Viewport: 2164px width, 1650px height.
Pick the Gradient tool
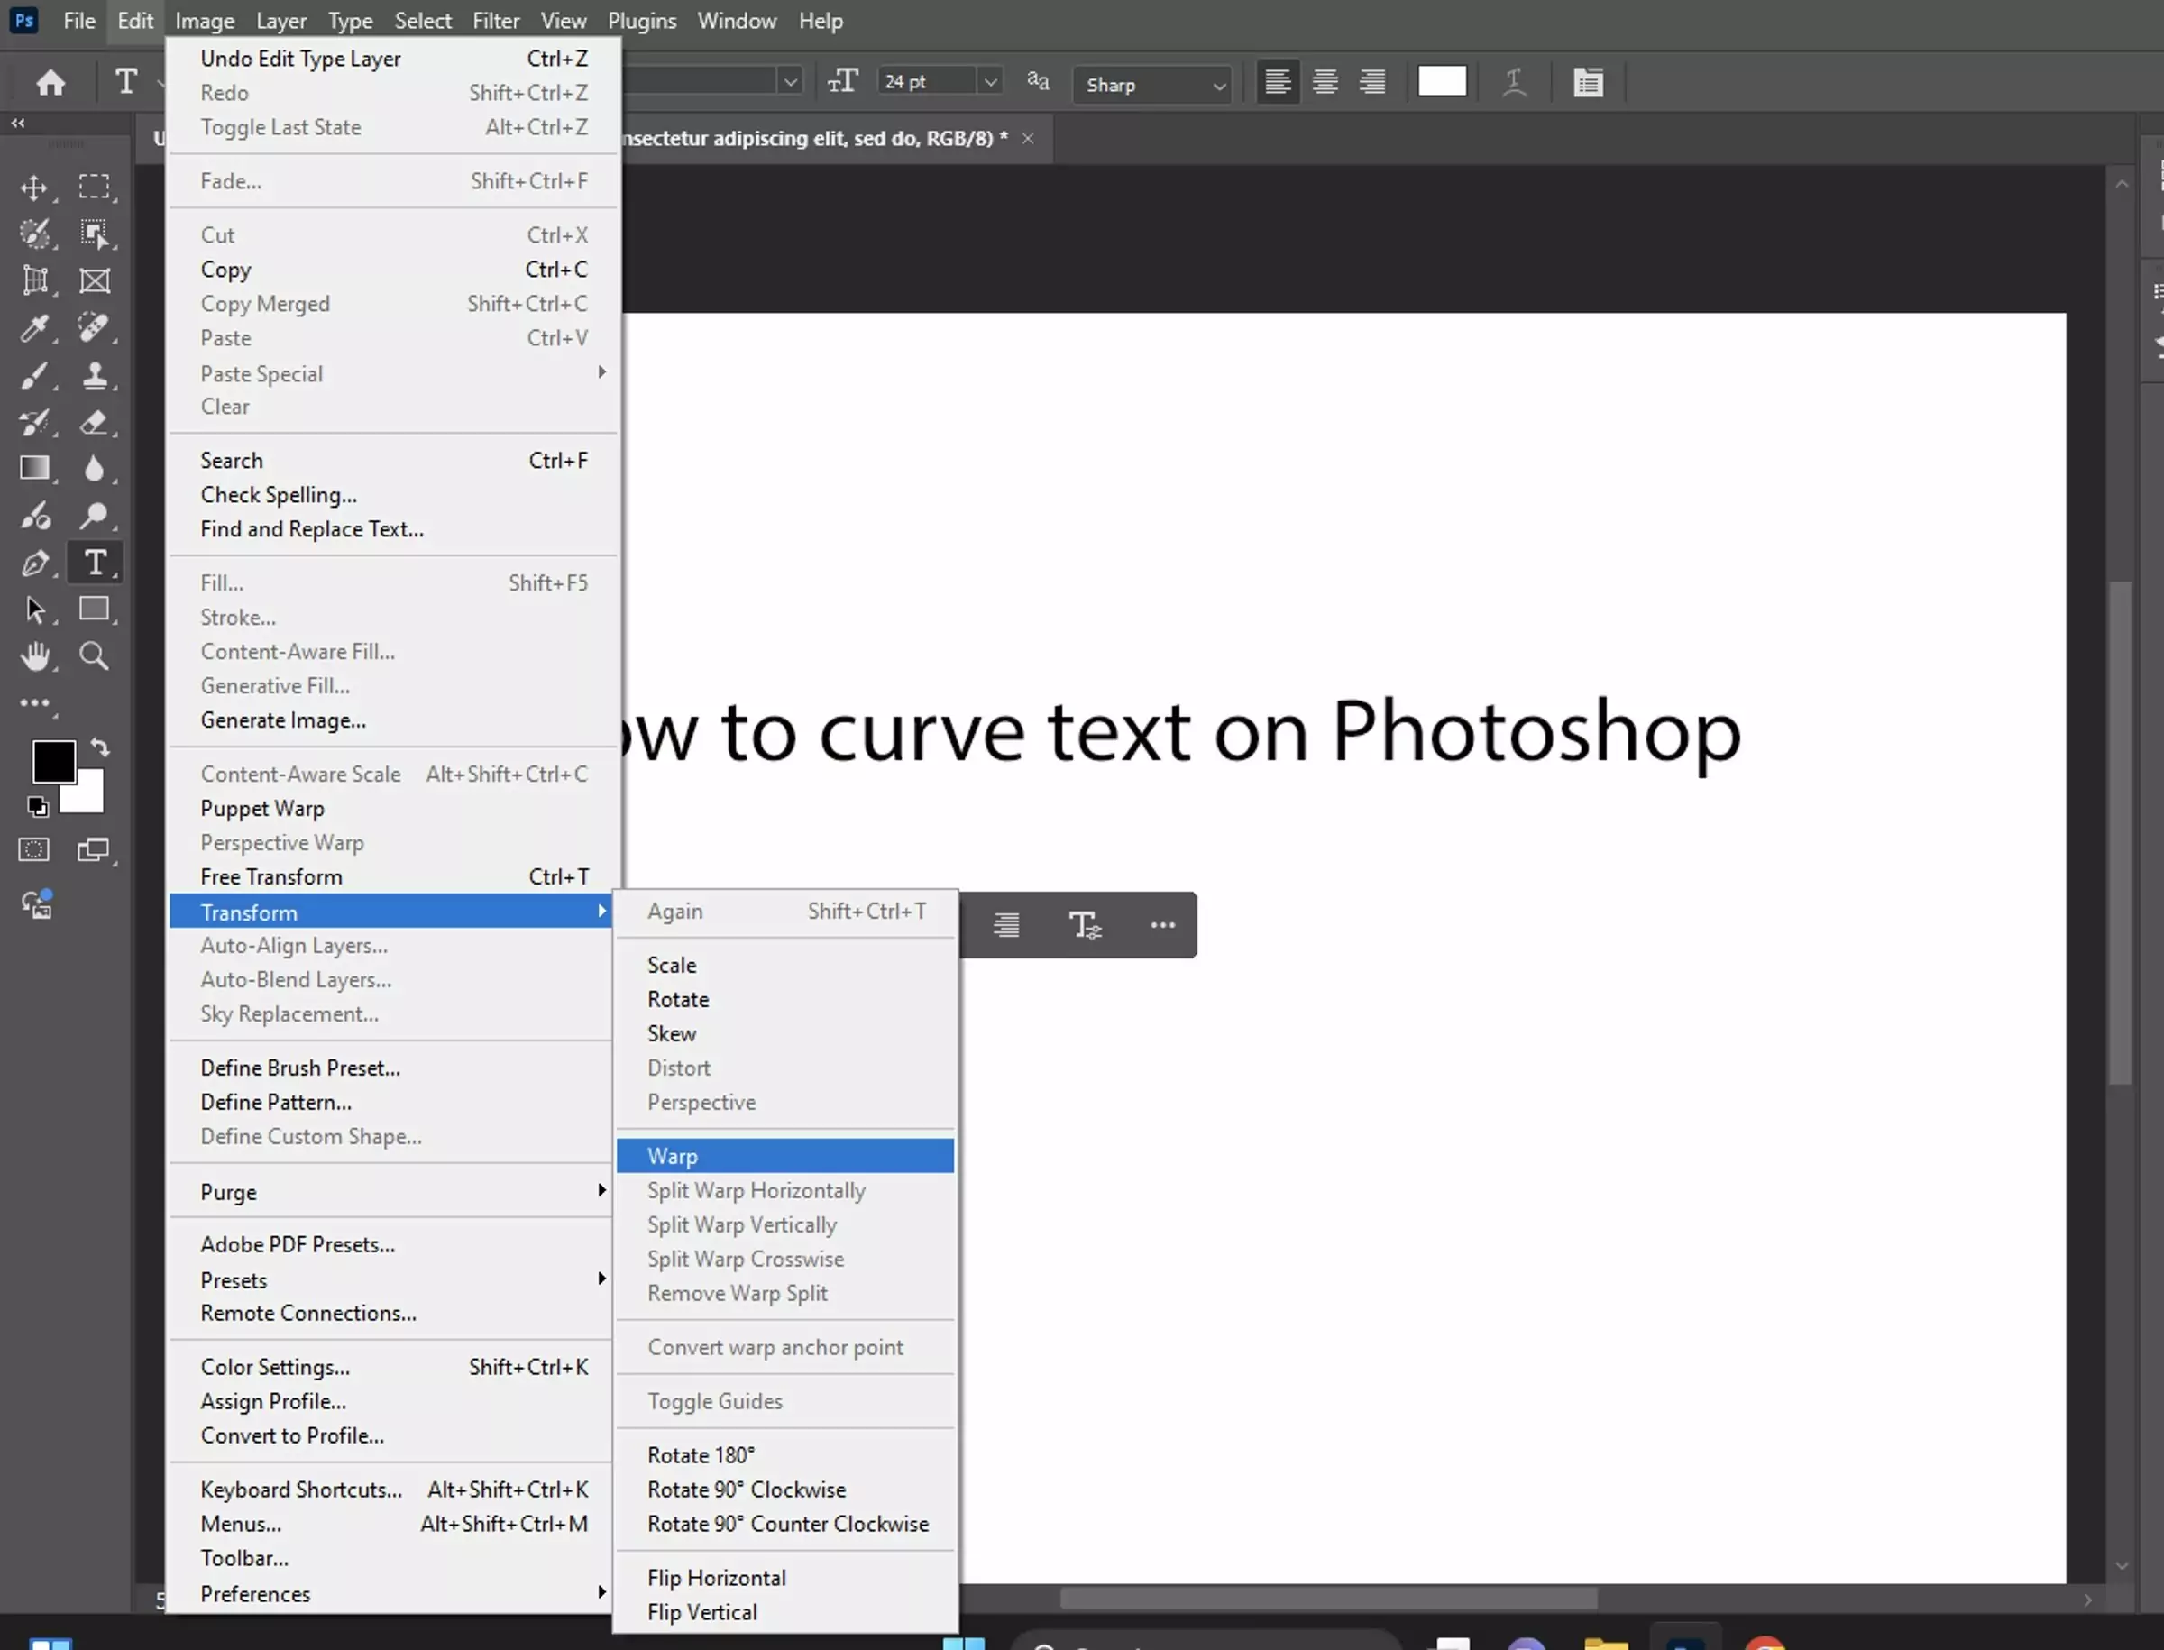coord(36,469)
